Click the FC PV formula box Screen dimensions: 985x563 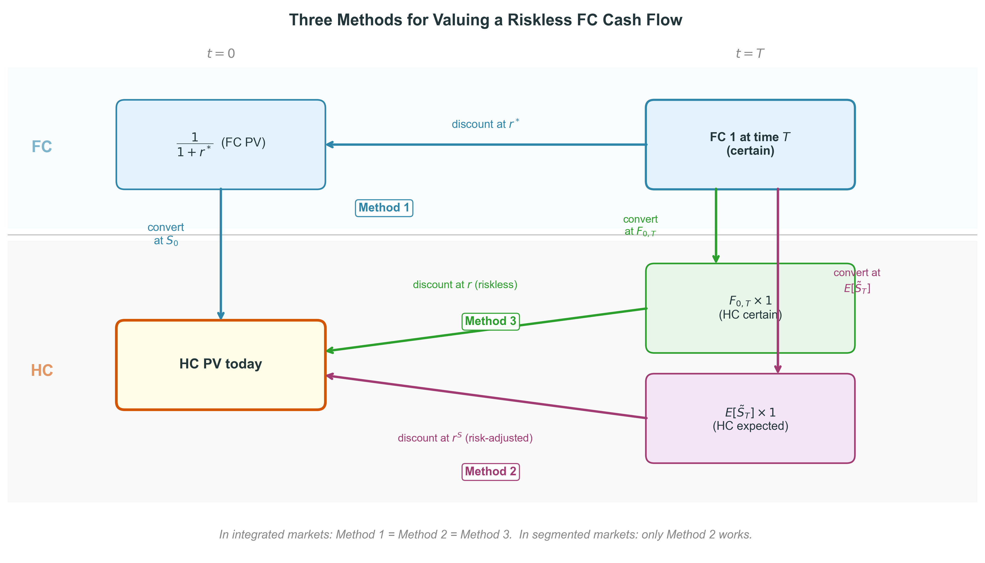[x=220, y=144]
